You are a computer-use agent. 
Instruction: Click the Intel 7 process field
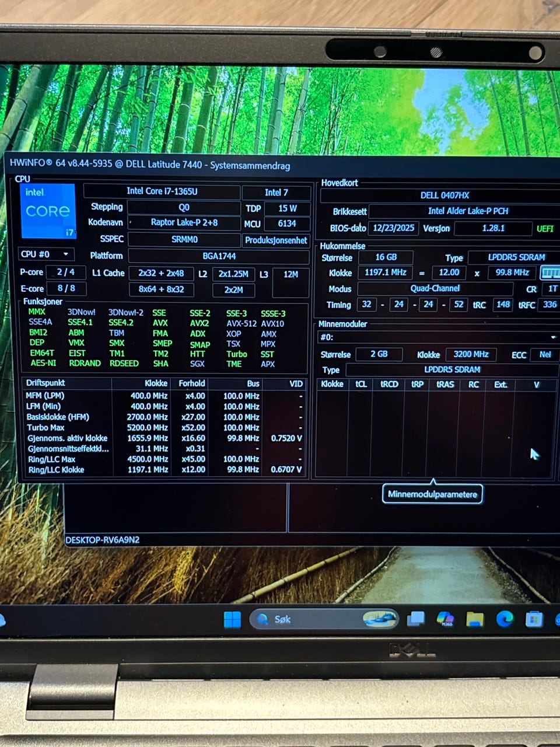(276, 192)
